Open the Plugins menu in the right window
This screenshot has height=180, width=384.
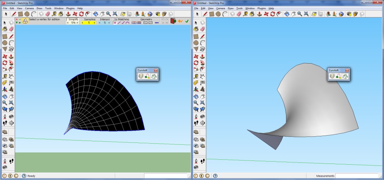pos(261,8)
